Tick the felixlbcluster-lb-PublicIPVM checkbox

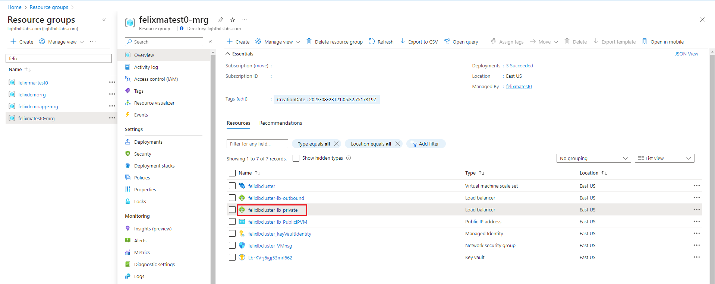point(232,221)
